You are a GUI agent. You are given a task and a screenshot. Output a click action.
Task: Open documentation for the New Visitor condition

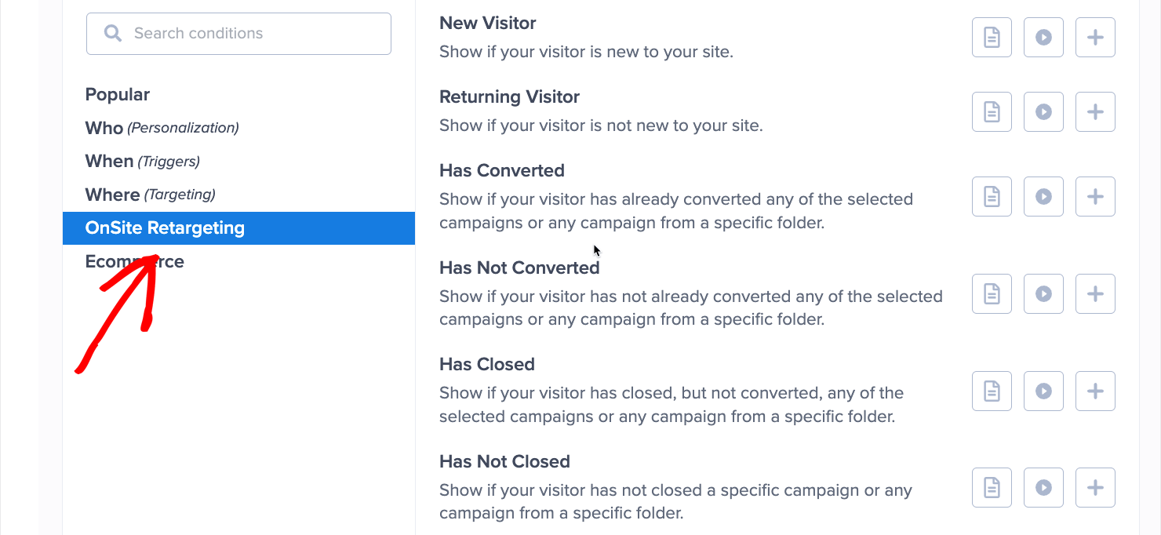992,37
